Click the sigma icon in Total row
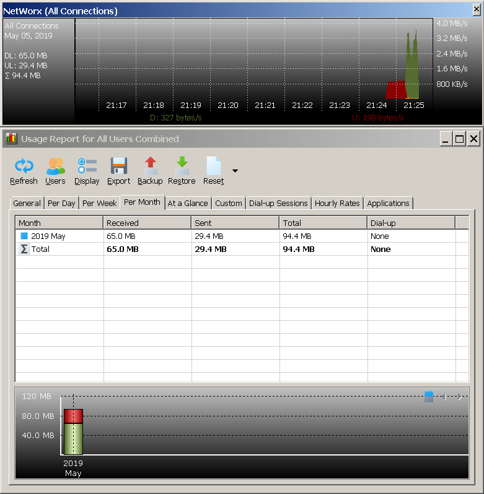 [24, 249]
